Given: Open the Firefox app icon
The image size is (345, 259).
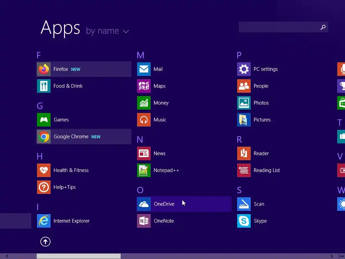Looking at the screenshot, I should pos(43,69).
